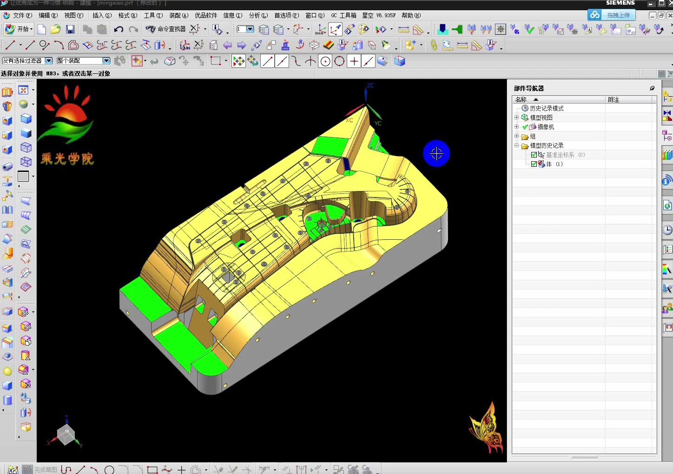The height and width of the screenshot is (474, 673).
Task: Click the 拖拽上传 upload button
Action: (611, 15)
